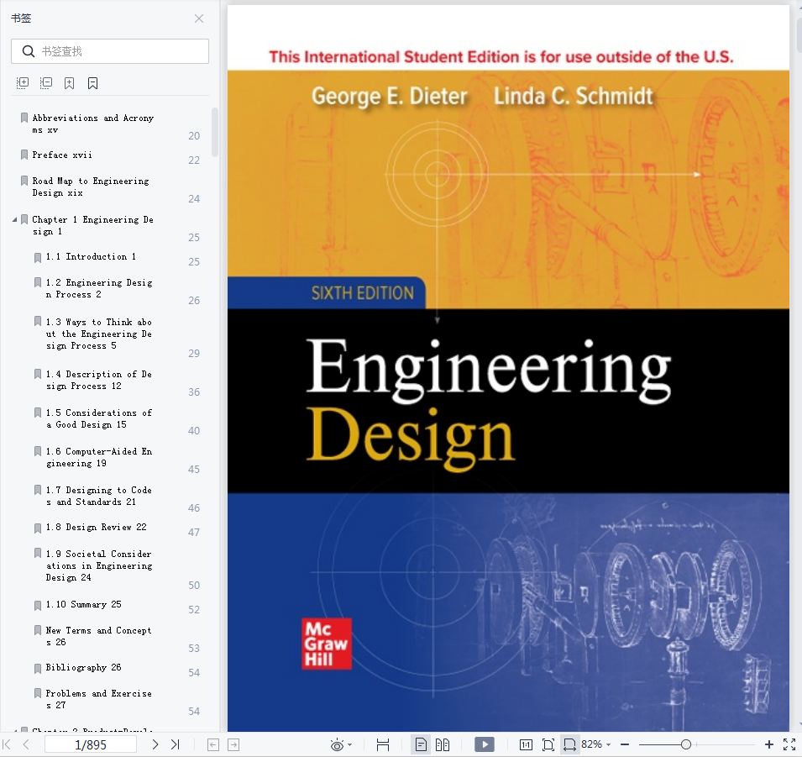Jump to 1.10 Summary bookmark

pos(83,604)
